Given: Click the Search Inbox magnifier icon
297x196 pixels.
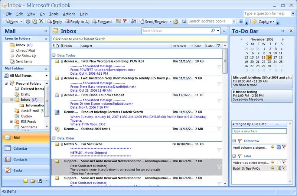Looking at the screenshot, I should [x=213, y=31].
